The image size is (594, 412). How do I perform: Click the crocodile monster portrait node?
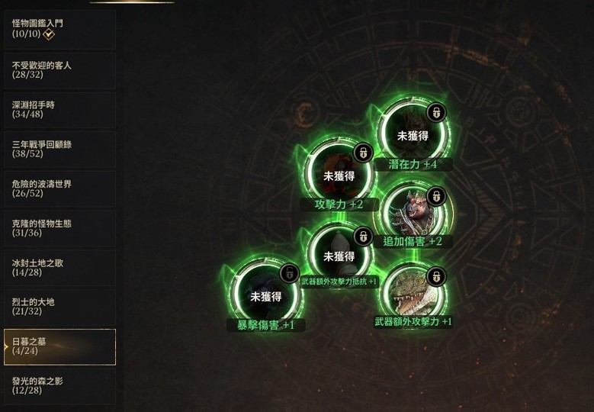coord(413,295)
